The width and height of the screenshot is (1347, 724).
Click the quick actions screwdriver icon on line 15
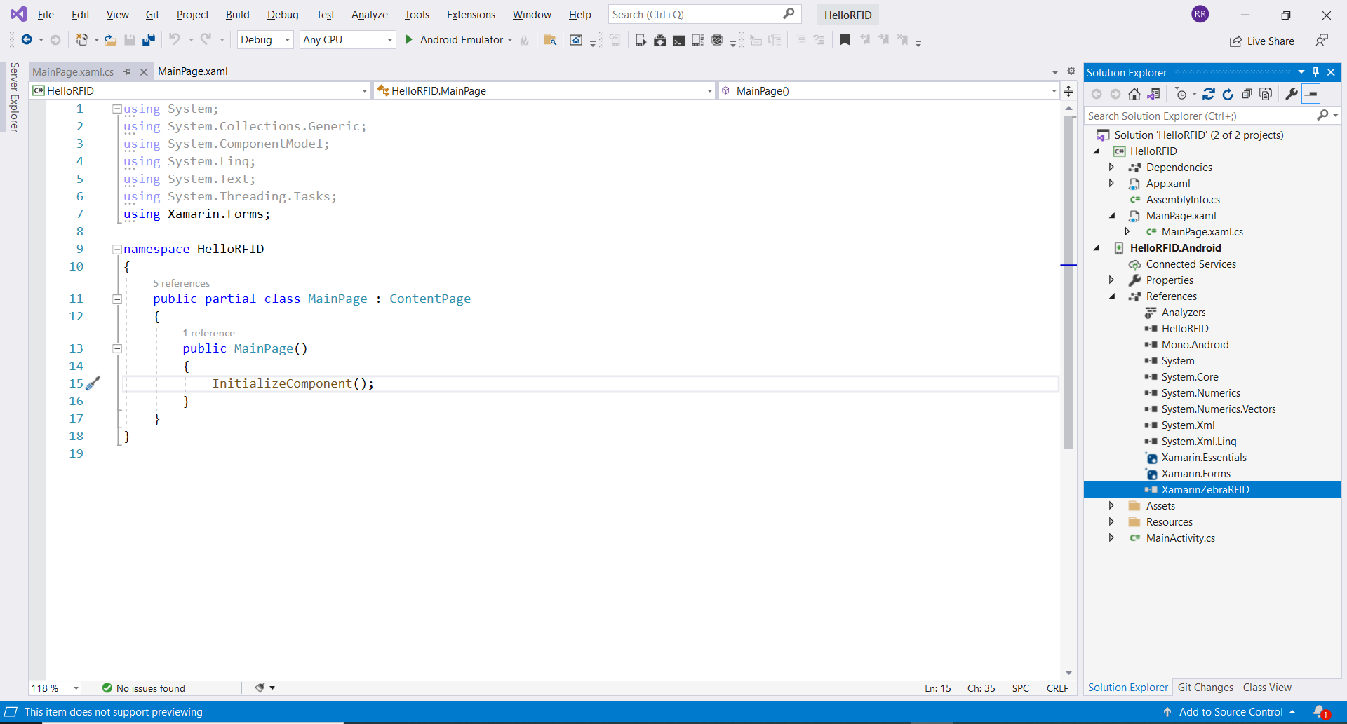[x=93, y=383]
